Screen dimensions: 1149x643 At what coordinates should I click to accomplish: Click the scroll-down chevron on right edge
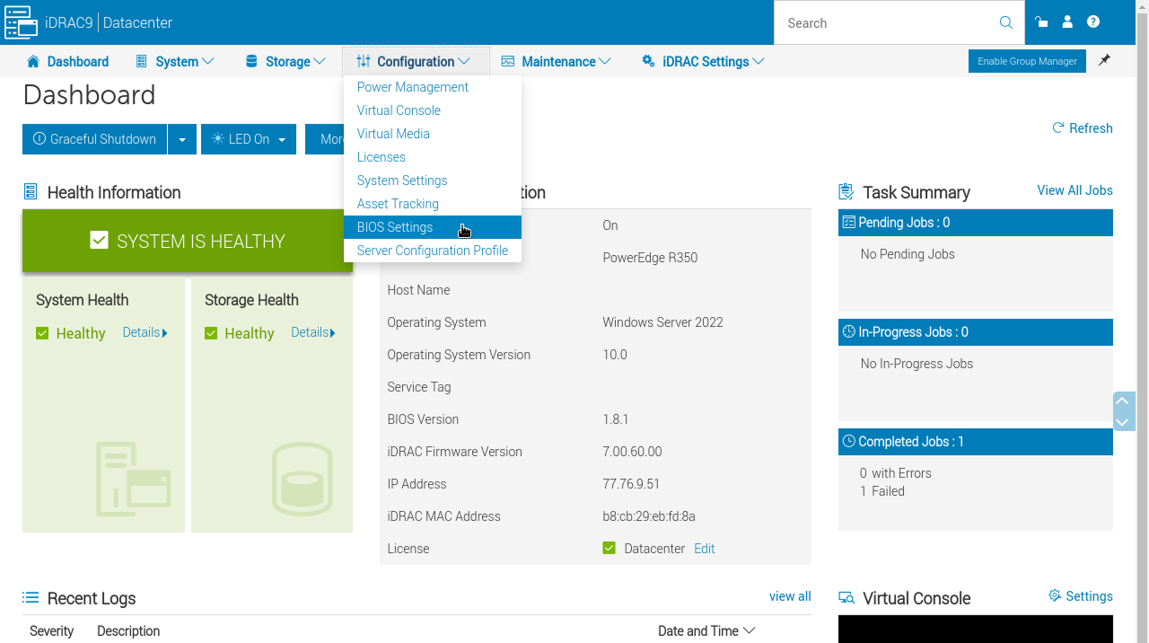pyautogui.click(x=1123, y=421)
